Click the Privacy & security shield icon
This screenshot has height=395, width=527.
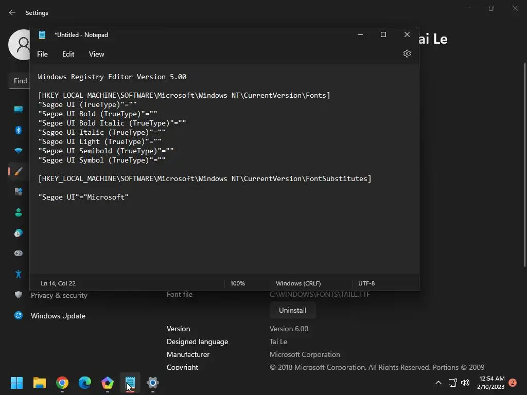[19, 295]
